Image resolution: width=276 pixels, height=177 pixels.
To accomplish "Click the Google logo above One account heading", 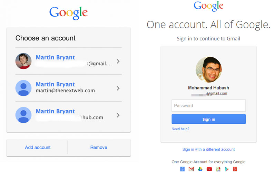I will tap(209, 6).
